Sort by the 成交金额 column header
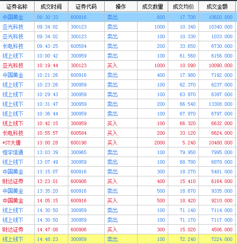The height and width of the screenshot is (244, 237). 217,7
